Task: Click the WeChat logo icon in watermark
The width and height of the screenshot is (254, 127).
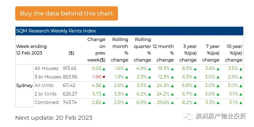Action: [x=190, y=116]
